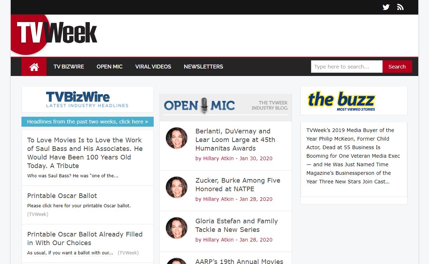Viewport: 429px width, 264px height.
Task: Click 'Please click here for your printable Oscar ballot'
Action: pyautogui.click(x=79, y=206)
